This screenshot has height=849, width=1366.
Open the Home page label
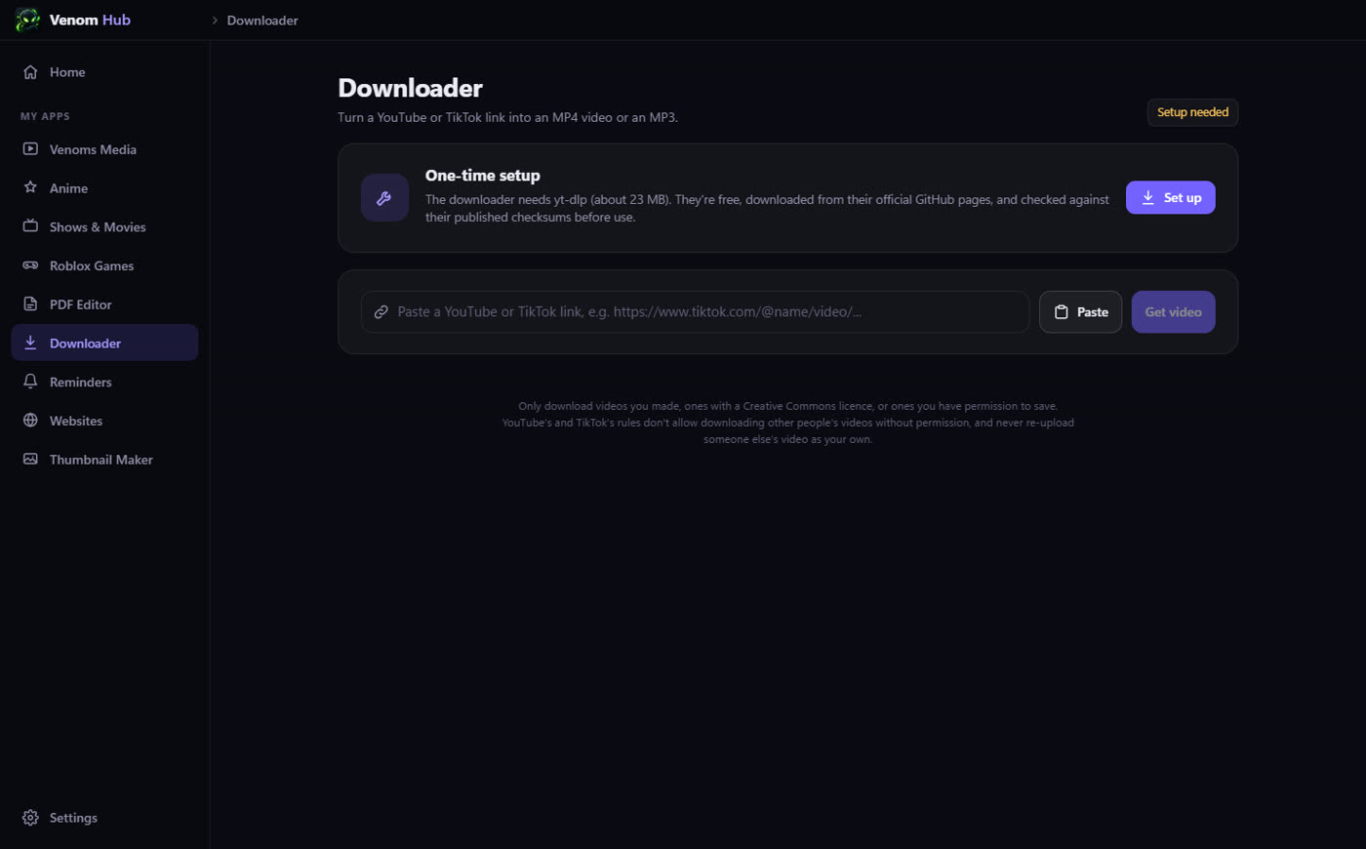(67, 72)
